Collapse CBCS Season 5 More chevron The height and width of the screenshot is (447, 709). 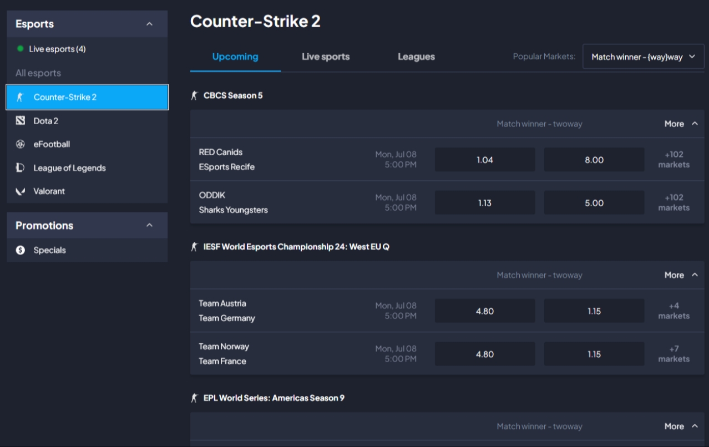coord(695,124)
